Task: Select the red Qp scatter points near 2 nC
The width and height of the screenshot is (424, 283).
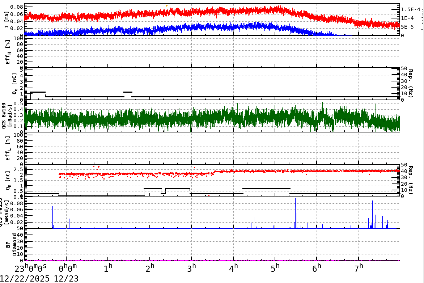Action: point(217,174)
